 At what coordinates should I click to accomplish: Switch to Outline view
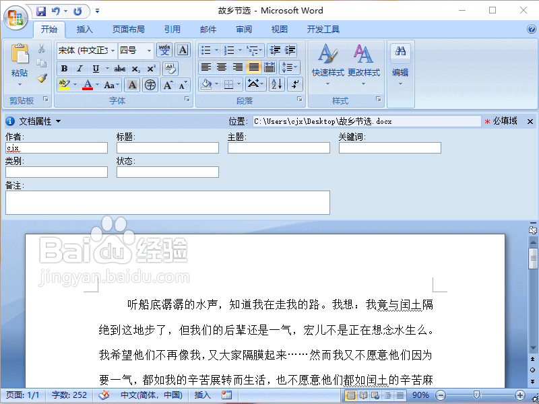[388, 395]
